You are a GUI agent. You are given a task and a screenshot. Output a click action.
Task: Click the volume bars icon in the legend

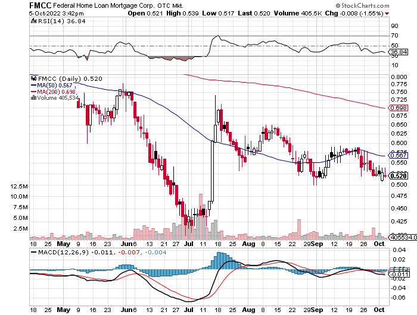coord(34,97)
